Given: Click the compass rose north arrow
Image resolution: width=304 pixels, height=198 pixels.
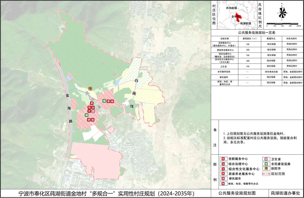Looking at the screenshot, I should (282, 13).
